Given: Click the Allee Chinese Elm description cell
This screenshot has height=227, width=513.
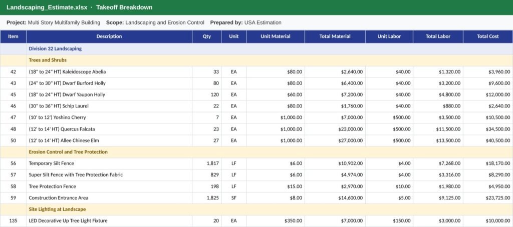Looking at the screenshot, I should [109, 140].
